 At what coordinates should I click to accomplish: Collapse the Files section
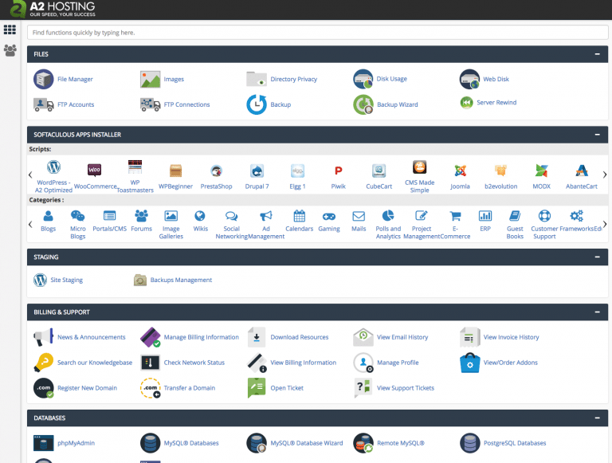click(x=597, y=54)
